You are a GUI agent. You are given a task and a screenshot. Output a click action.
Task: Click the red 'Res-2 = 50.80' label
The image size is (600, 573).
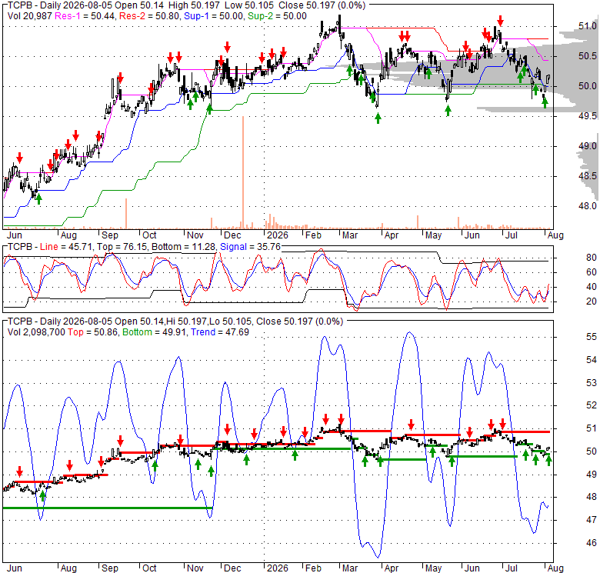click(x=150, y=16)
